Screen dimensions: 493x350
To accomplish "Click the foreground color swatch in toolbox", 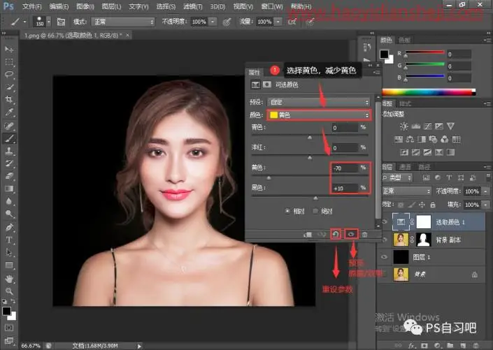I will coord(6,312).
